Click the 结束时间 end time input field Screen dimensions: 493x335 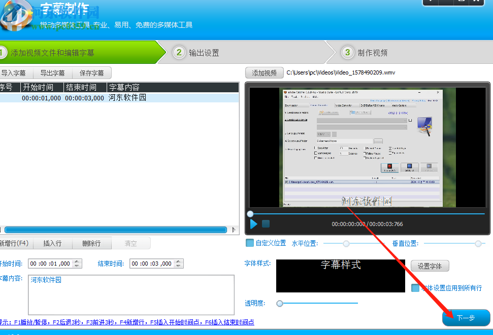pyautogui.click(x=152, y=264)
